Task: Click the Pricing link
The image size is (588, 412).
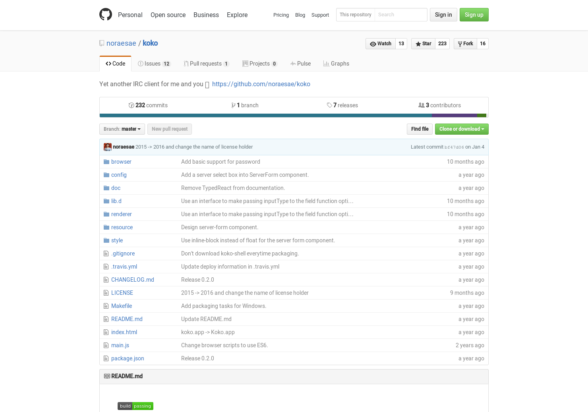Action: pyautogui.click(x=281, y=15)
